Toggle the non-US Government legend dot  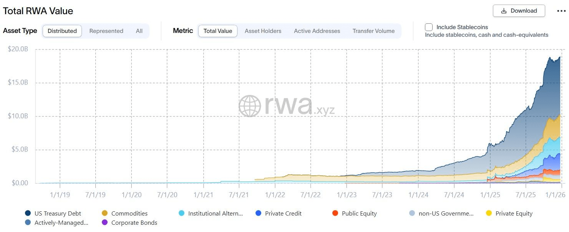click(412, 213)
